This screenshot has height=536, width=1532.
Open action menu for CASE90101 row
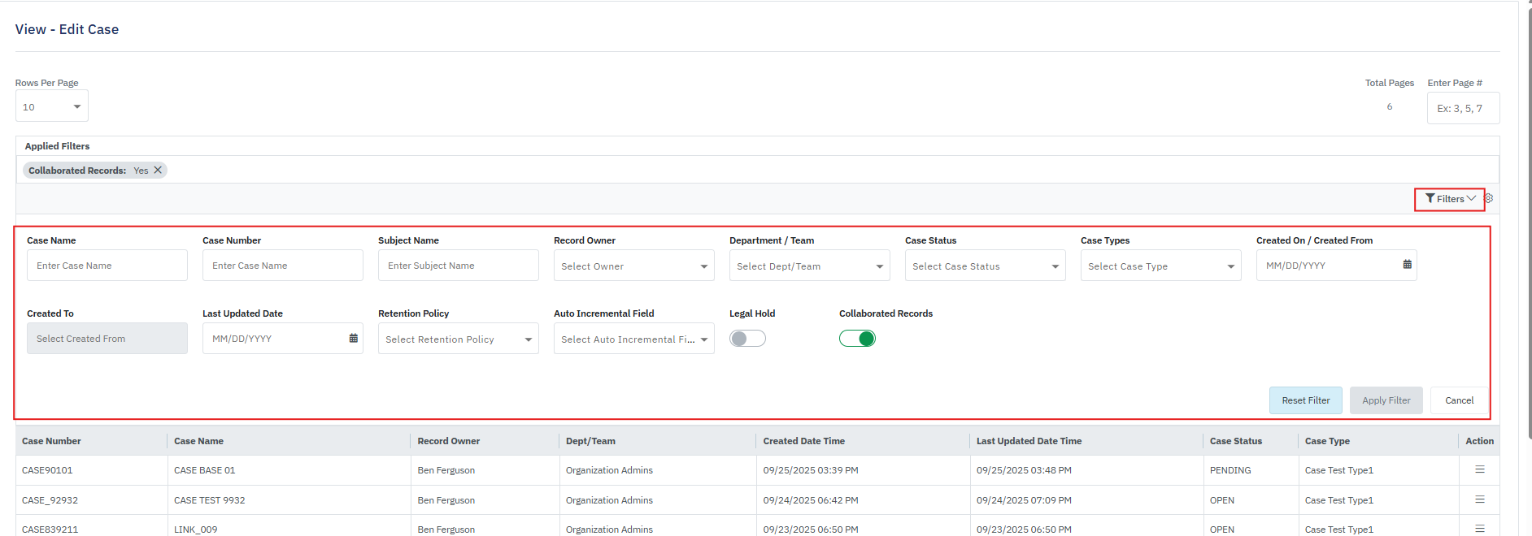click(1479, 469)
